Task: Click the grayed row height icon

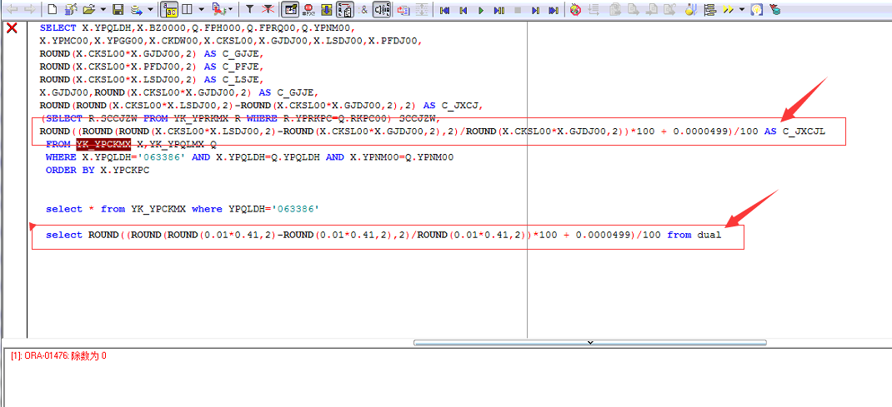Action: pos(422,9)
